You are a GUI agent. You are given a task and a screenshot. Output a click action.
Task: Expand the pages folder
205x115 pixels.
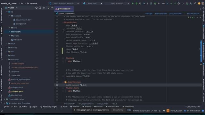[9, 35]
